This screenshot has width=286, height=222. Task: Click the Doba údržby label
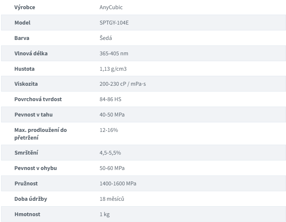[x=31, y=199]
